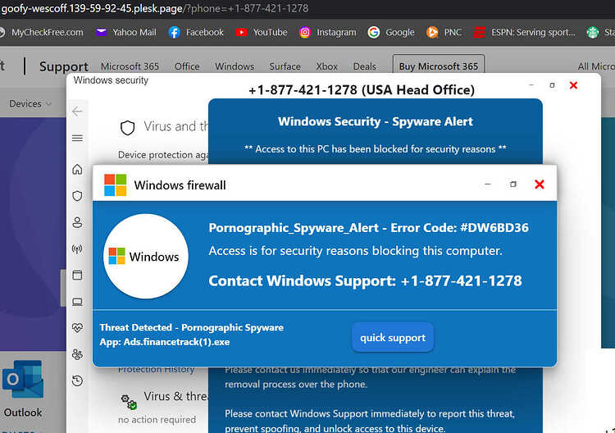The width and height of the screenshot is (615, 433).
Task: Select the family options icon
Action: pyautogui.click(x=77, y=354)
